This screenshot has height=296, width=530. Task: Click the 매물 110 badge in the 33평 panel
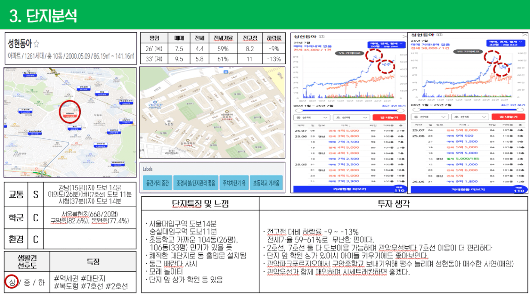[521, 189]
